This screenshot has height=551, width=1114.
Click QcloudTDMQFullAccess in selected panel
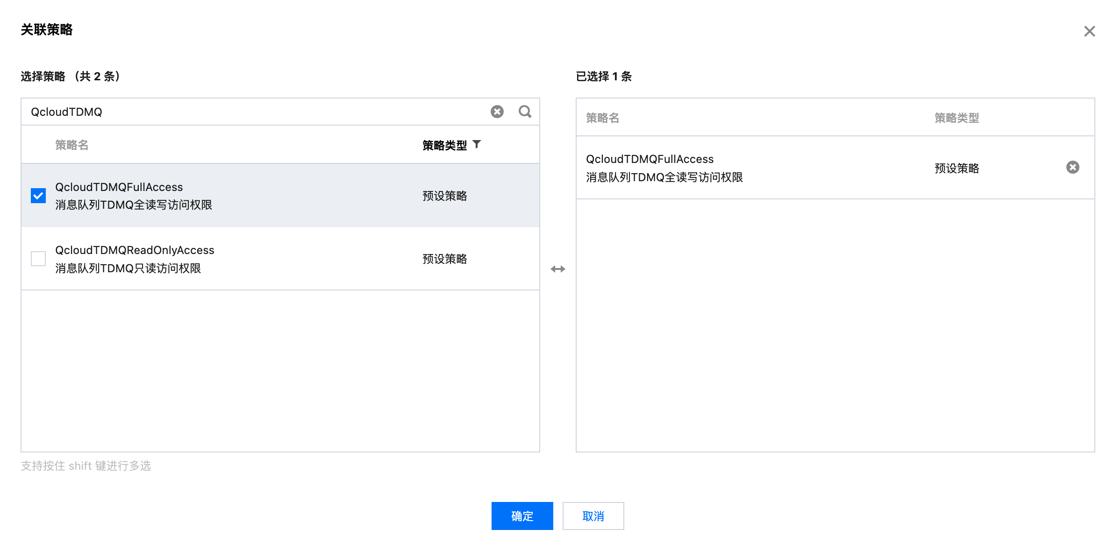coord(650,159)
